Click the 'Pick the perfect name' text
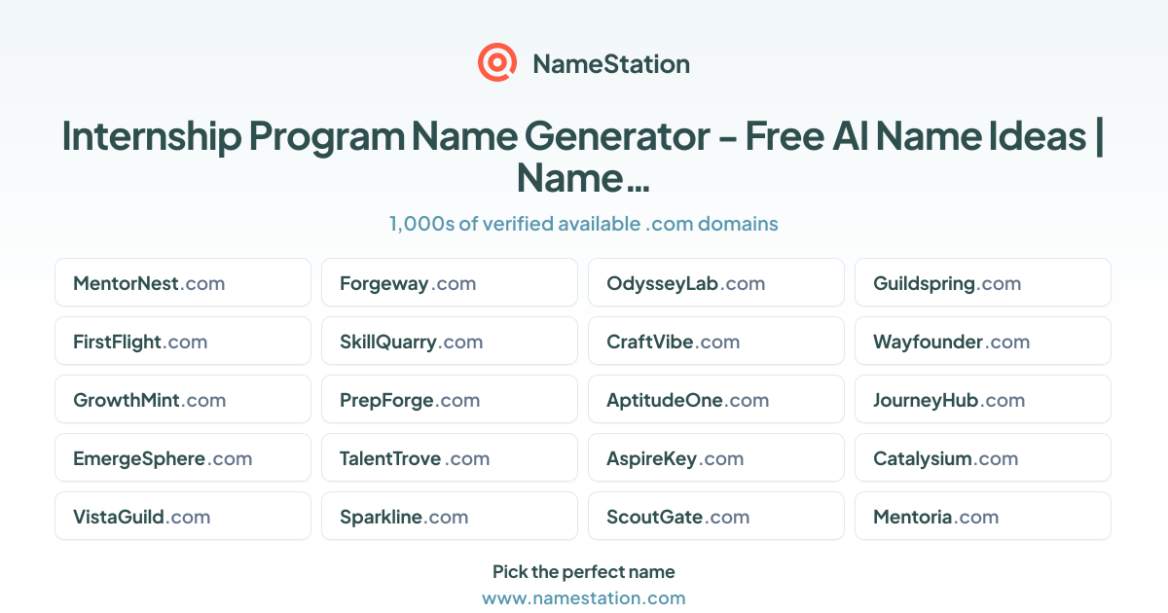Viewport: 1168px width, 613px height. click(584, 571)
